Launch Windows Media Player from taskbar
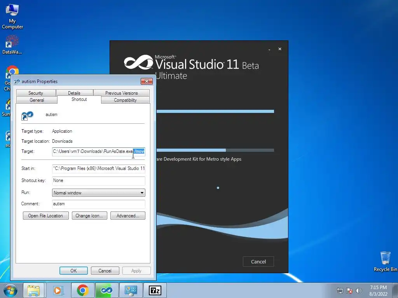The width and height of the screenshot is (398, 298). (x=58, y=290)
